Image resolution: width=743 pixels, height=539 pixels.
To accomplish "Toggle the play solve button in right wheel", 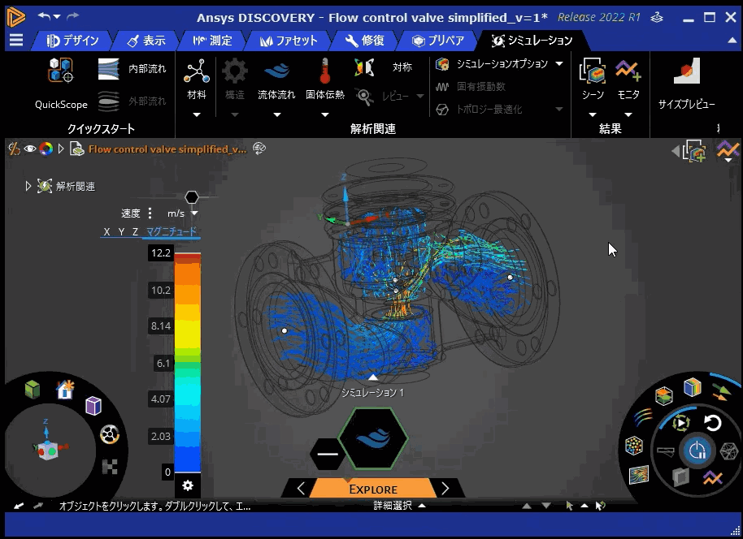I will coord(680,423).
